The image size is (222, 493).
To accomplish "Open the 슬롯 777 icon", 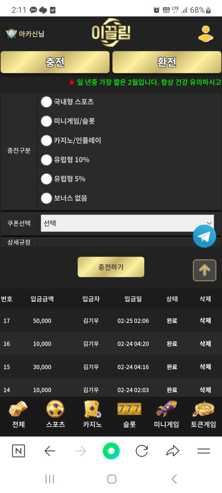I will [129, 409].
